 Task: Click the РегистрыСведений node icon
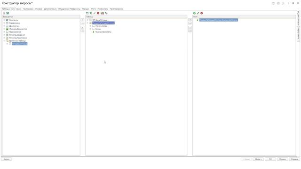pos(8,35)
